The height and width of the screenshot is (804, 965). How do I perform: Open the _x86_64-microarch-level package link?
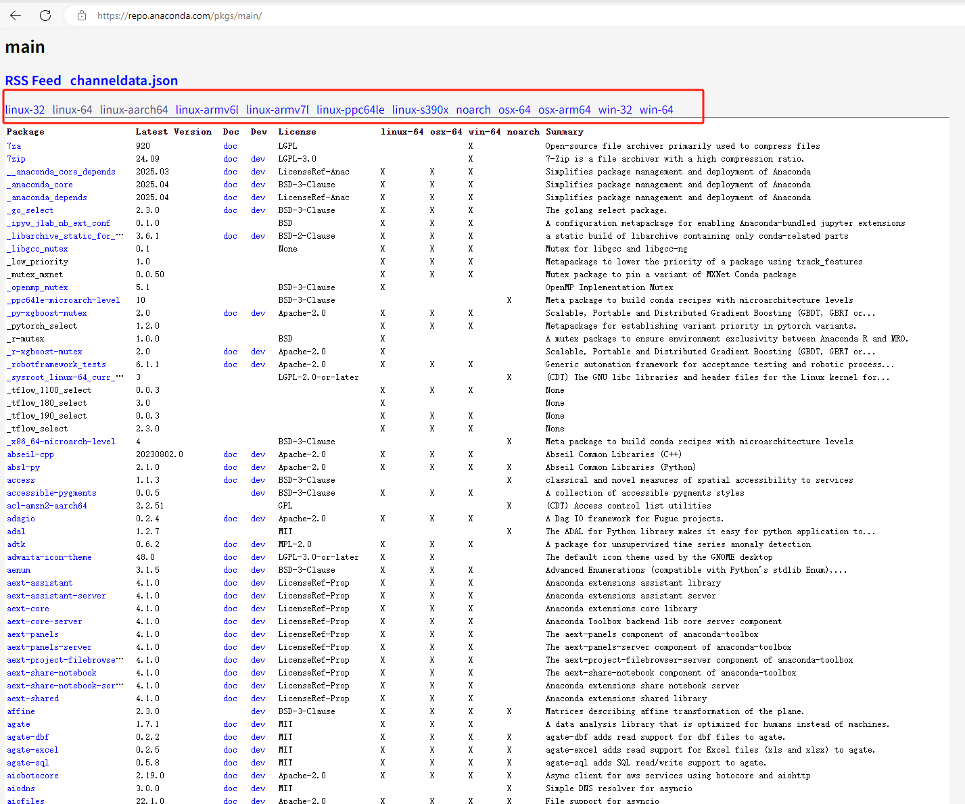tap(61, 442)
